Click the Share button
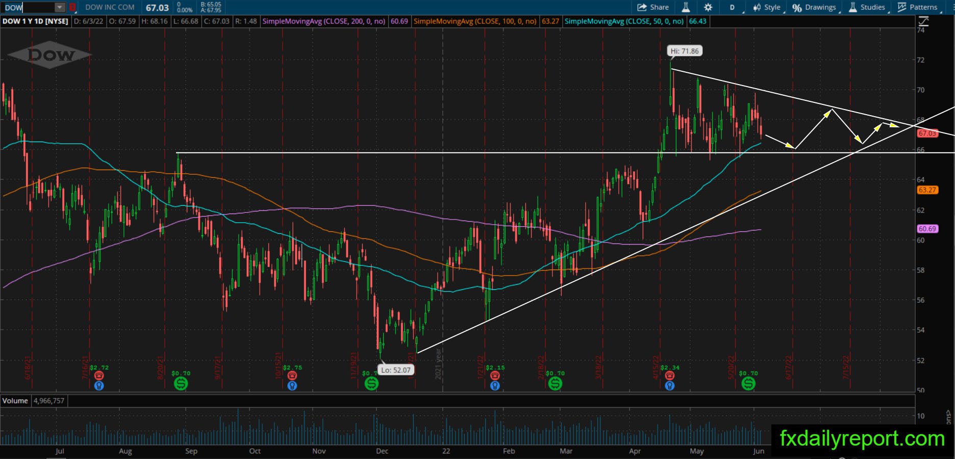The width and height of the screenshot is (955, 459). coord(654,7)
